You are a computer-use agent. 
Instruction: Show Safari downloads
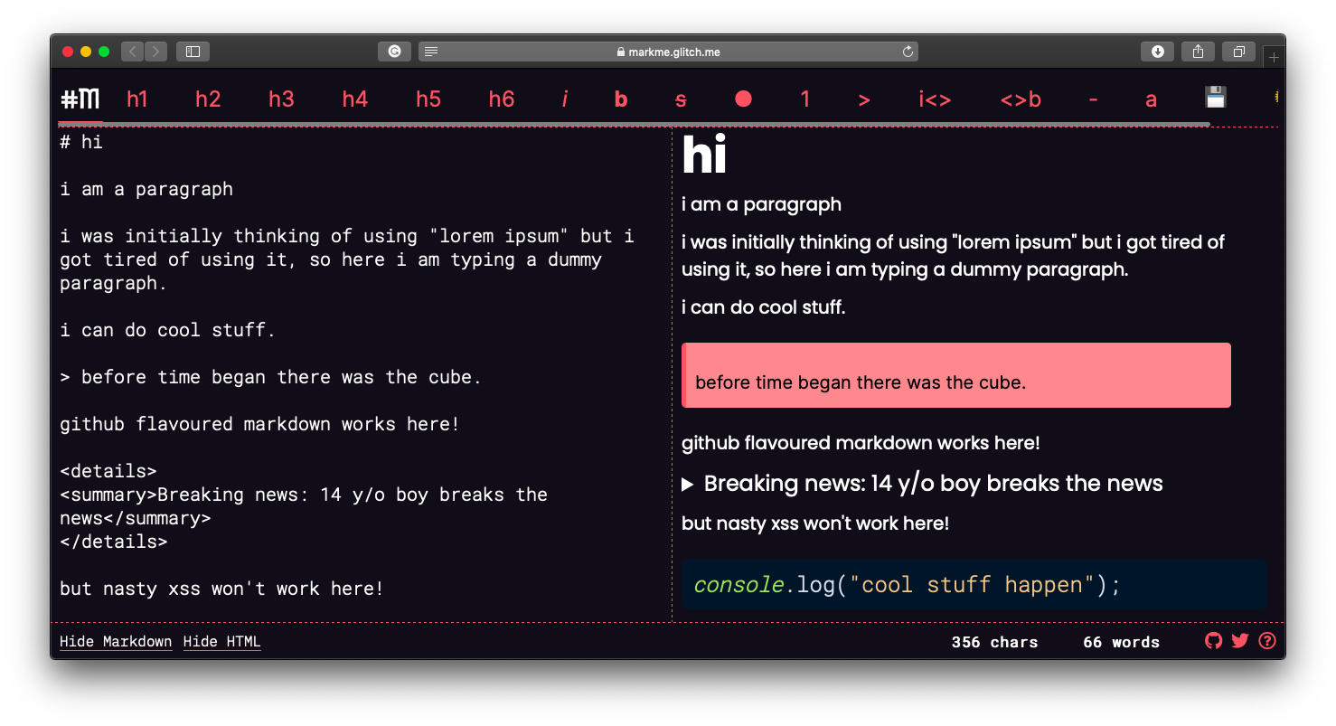[1157, 52]
